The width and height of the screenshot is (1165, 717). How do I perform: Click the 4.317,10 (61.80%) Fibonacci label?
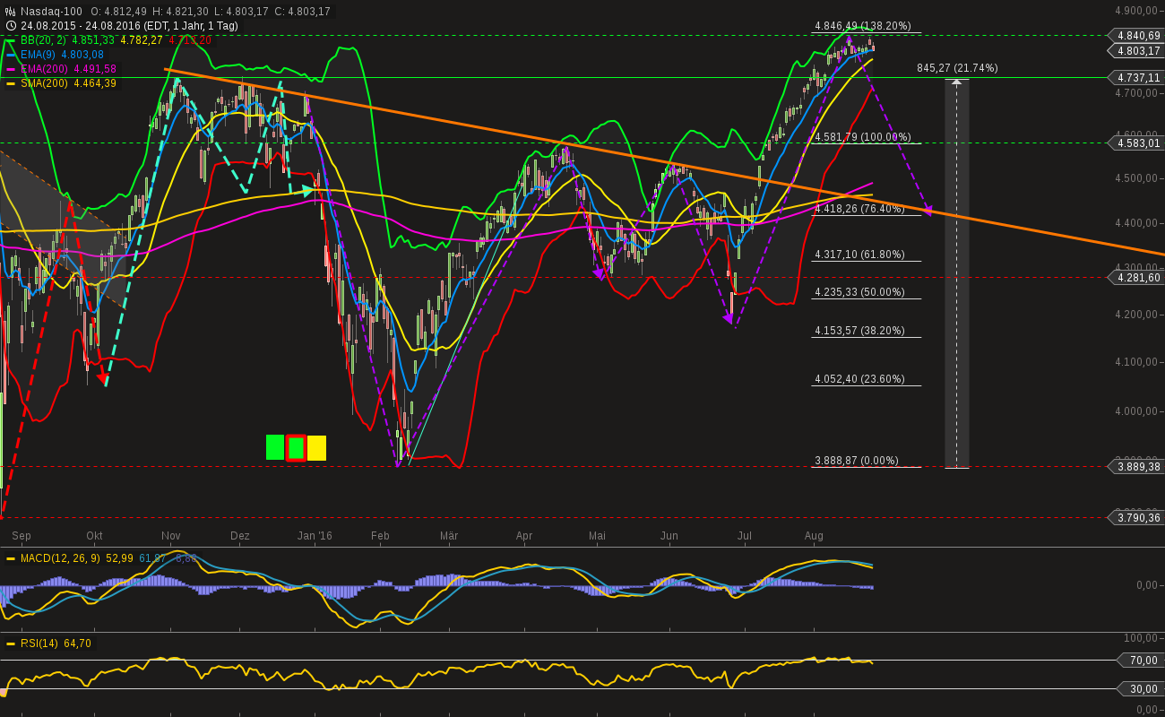pos(859,255)
